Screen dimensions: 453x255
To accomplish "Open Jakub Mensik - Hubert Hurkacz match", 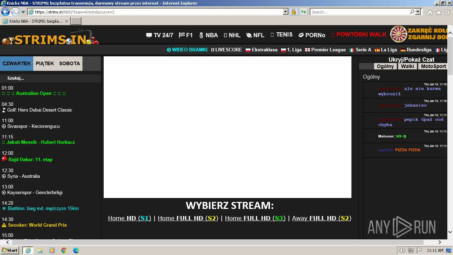I will (38, 142).
